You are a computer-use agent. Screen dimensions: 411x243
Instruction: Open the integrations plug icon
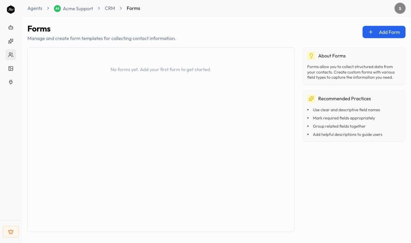point(11,82)
